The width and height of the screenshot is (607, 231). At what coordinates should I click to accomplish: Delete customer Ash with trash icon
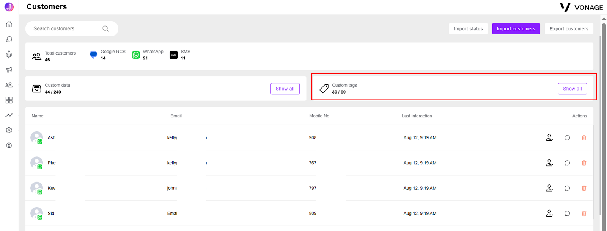pyautogui.click(x=584, y=138)
